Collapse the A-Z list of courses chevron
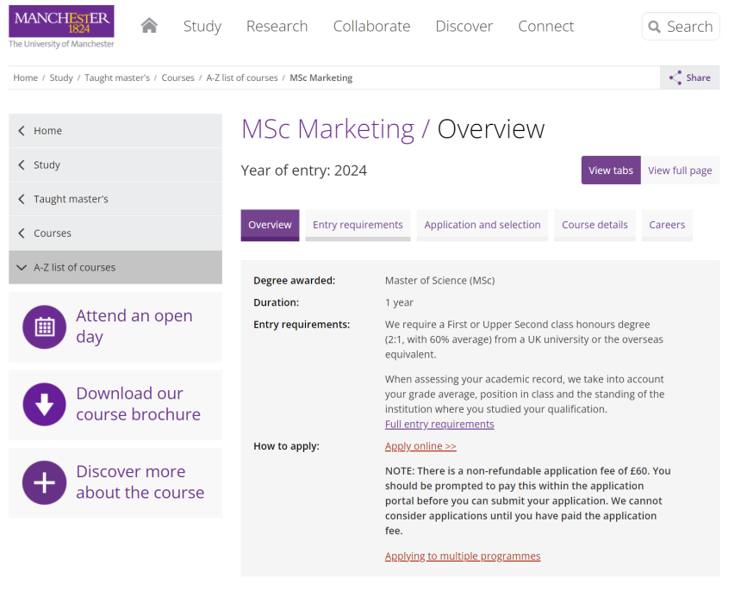The height and width of the screenshot is (590, 747). pos(22,268)
